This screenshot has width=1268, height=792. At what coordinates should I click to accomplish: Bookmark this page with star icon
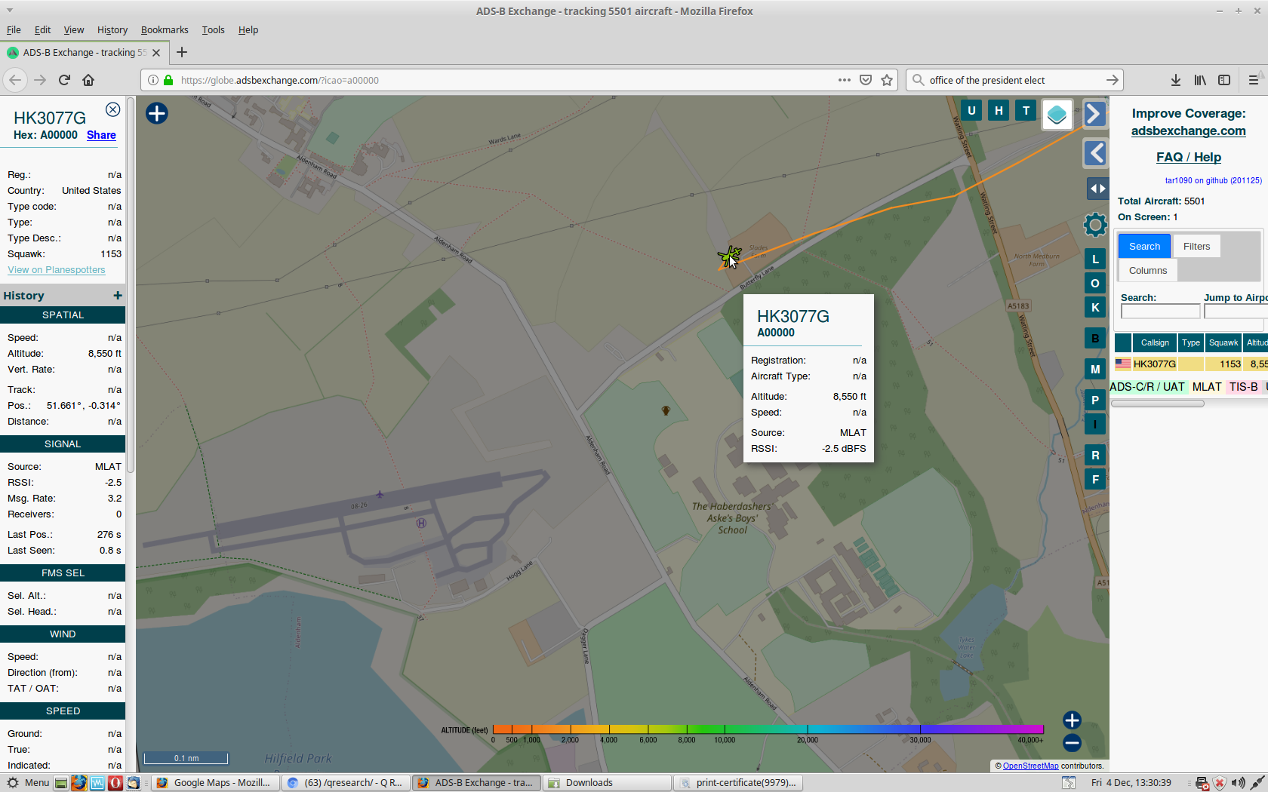coord(887,80)
